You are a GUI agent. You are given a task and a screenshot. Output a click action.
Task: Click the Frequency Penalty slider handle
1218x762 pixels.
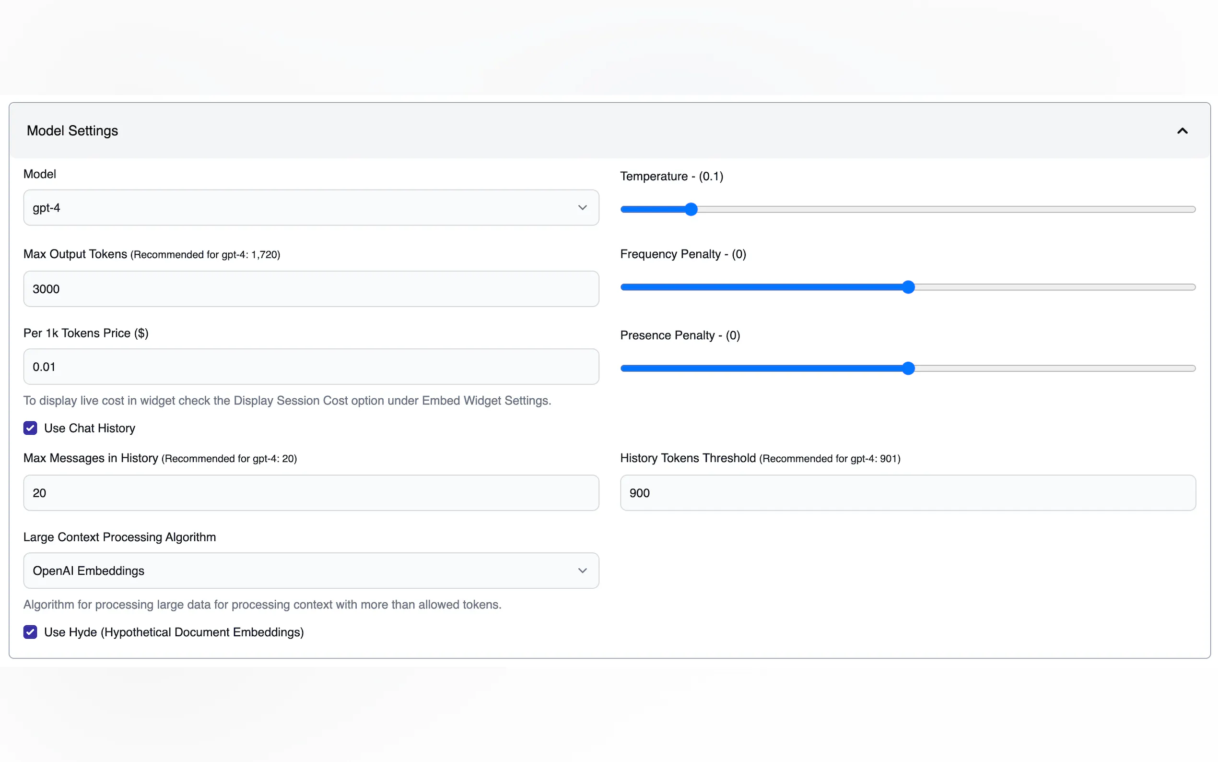click(x=908, y=287)
